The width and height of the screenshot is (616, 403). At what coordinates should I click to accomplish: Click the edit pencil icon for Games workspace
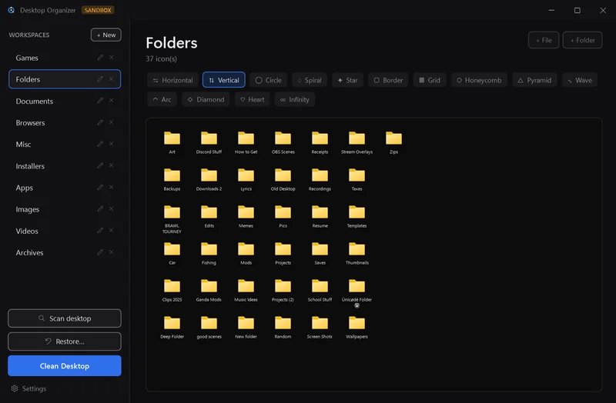pos(100,57)
